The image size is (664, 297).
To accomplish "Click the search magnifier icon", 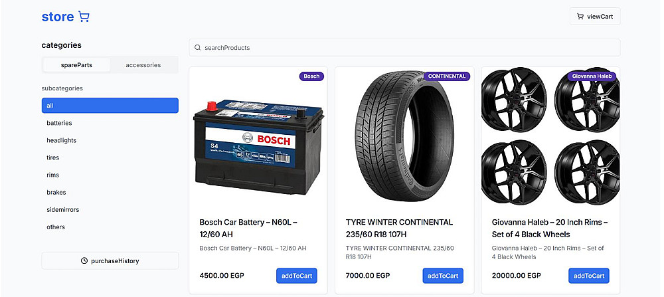I will coord(197,48).
